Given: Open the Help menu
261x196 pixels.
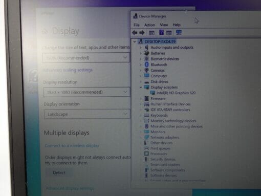Looking at the screenshot, I should click(x=177, y=25).
